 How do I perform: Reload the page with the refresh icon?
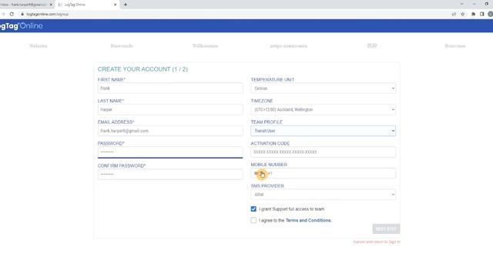12,14
